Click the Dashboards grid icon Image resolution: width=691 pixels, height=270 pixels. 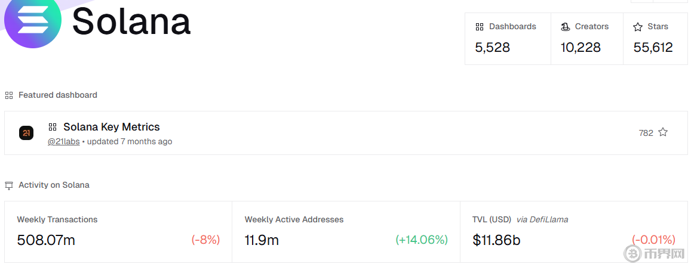(x=479, y=27)
